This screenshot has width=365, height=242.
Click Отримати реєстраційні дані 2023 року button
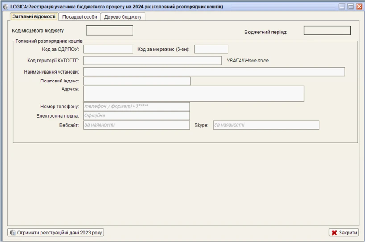coord(56,233)
